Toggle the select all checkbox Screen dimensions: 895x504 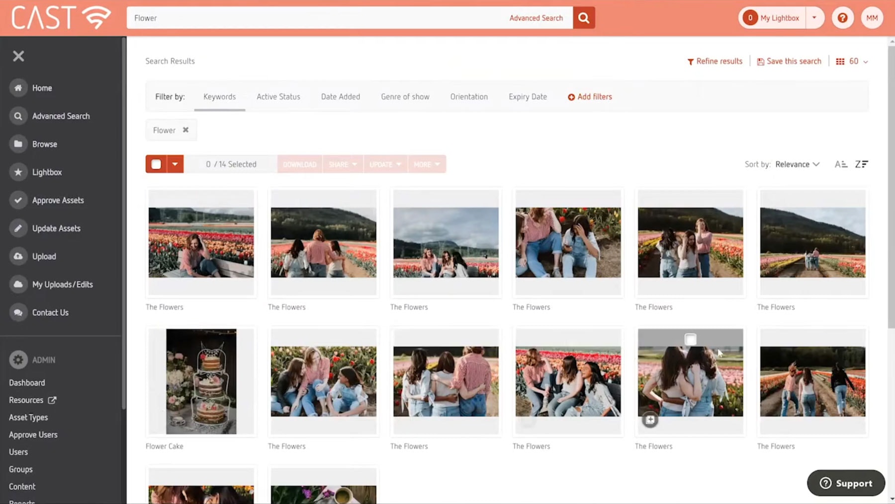point(156,164)
